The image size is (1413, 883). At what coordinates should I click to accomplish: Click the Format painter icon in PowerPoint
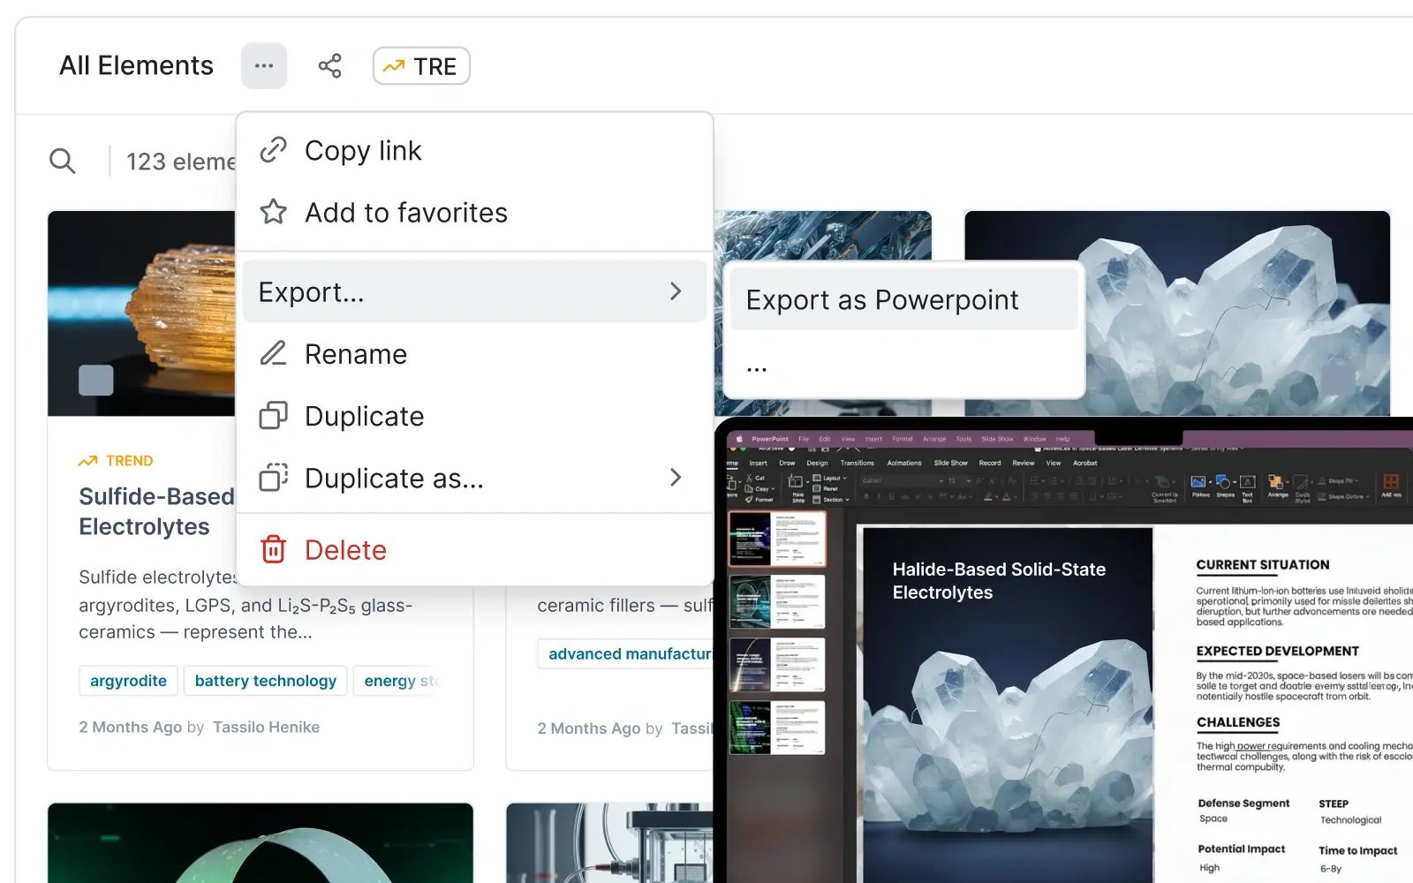pos(749,499)
